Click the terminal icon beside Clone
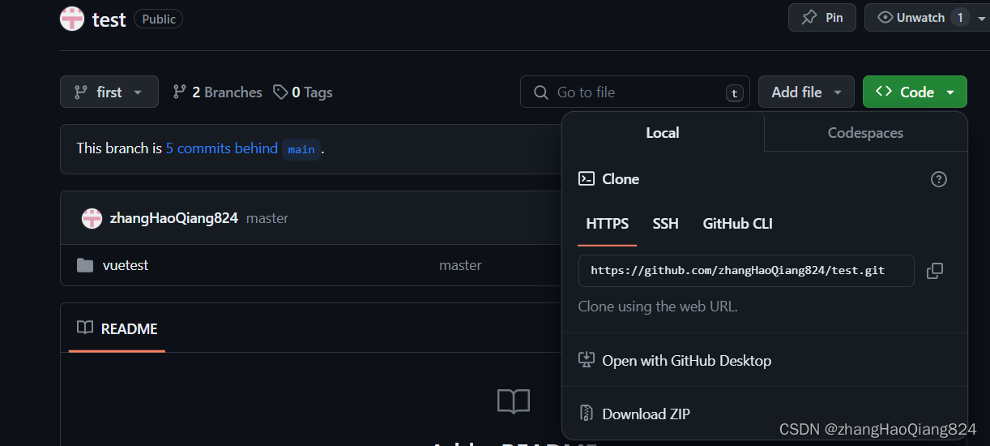 586,179
